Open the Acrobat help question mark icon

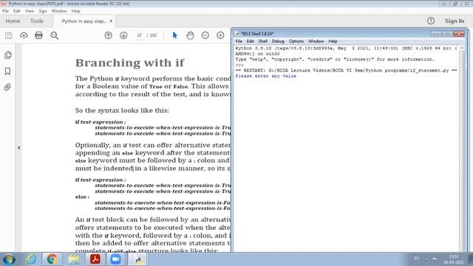click(431, 21)
